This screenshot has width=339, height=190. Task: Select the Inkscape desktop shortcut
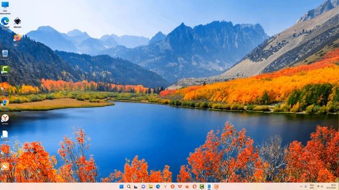(17, 21)
